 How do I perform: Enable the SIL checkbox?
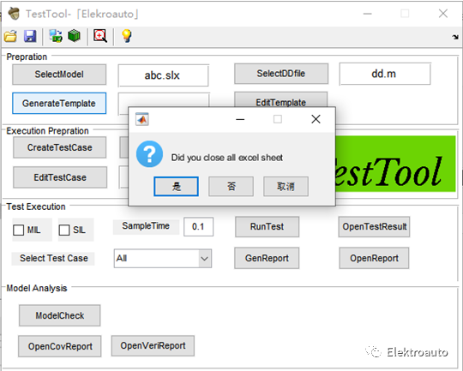(x=64, y=230)
